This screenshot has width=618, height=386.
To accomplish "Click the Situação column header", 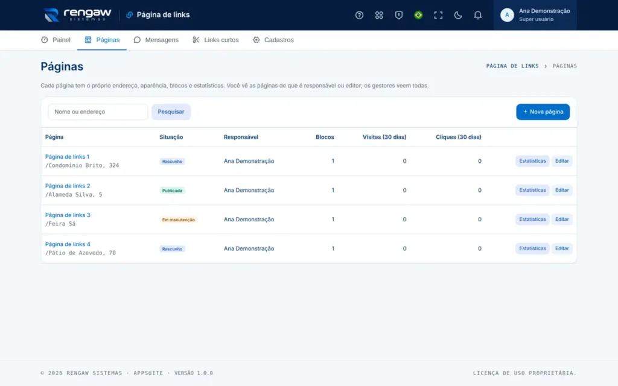I will (171, 137).
